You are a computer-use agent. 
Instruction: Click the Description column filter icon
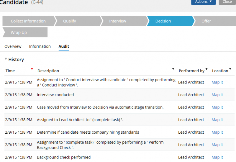(x=173, y=69)
